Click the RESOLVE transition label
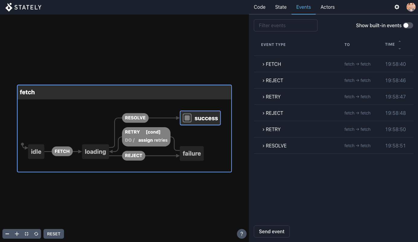Screen dimensions: 418x242 [135, 118]
